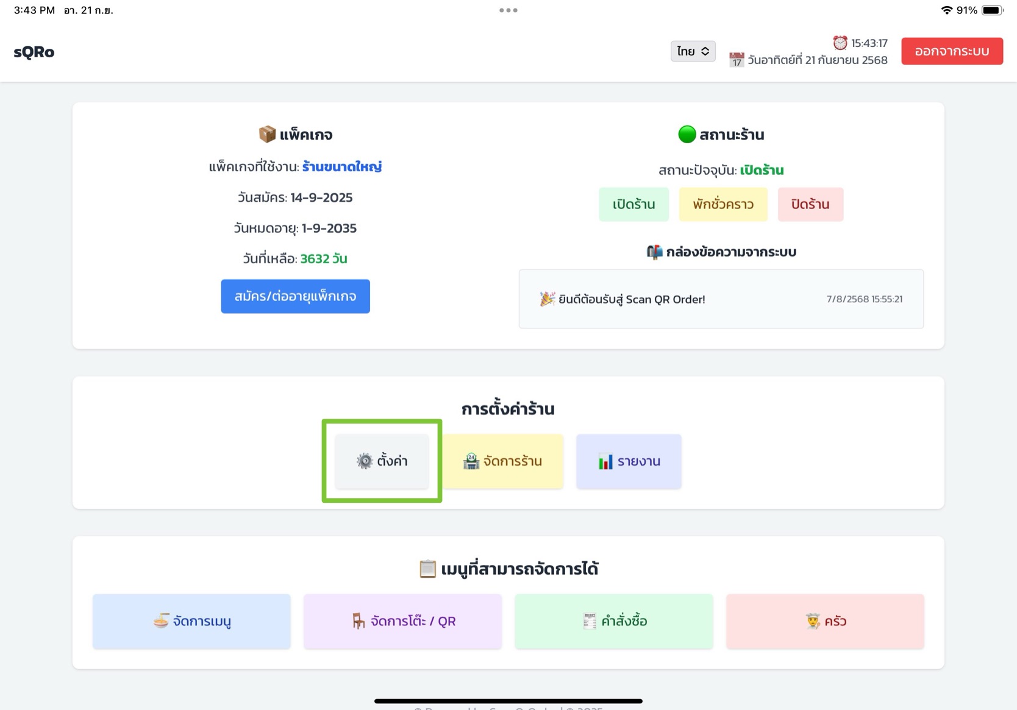Screen dimensions: 1017x710
Task: Click the sQRo logo
Action: click(x=34, y=52)
